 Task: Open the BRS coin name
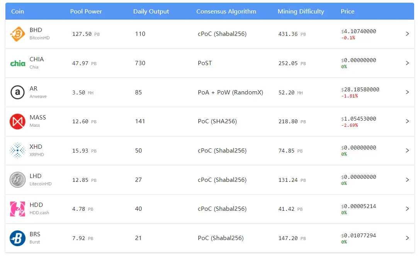[x=35, y=234]
